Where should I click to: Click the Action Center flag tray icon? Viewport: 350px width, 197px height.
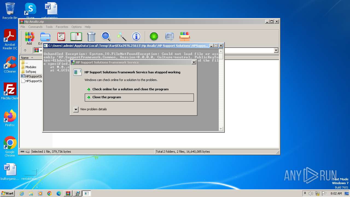coord(324,193)
